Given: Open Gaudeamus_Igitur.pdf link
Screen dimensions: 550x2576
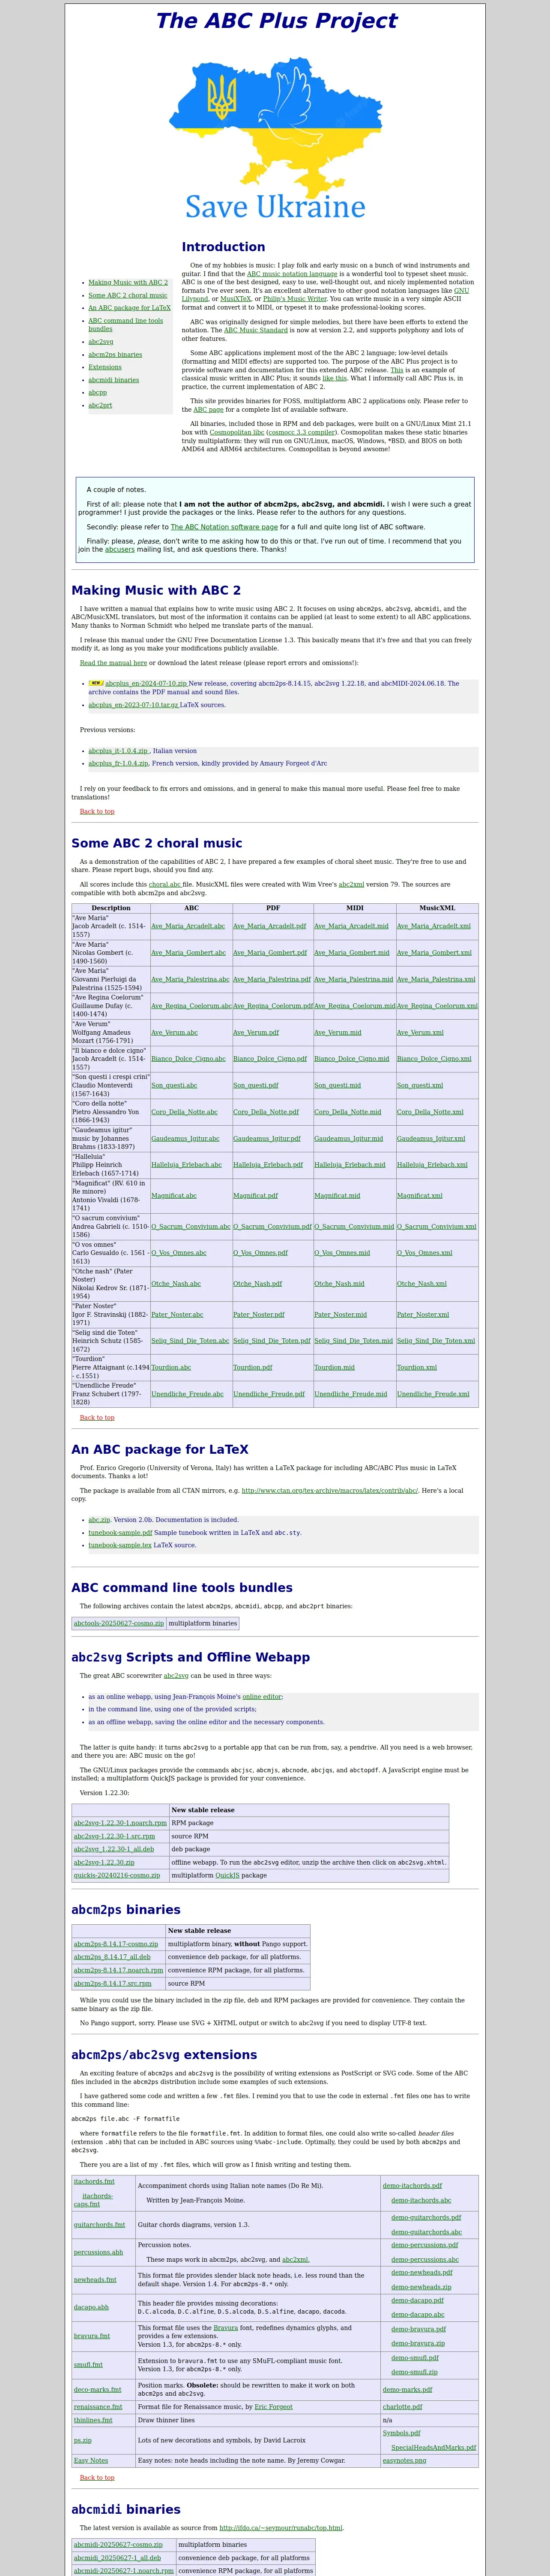Looking at the screenshot, I should click(x=266, y=1138).
